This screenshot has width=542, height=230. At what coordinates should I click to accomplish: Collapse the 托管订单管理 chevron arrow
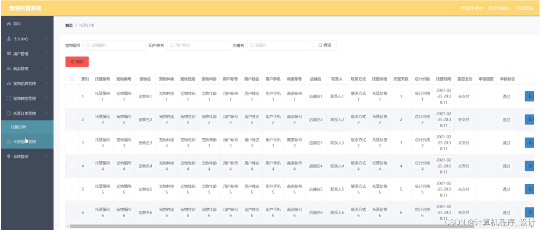(x=46, y=113)
